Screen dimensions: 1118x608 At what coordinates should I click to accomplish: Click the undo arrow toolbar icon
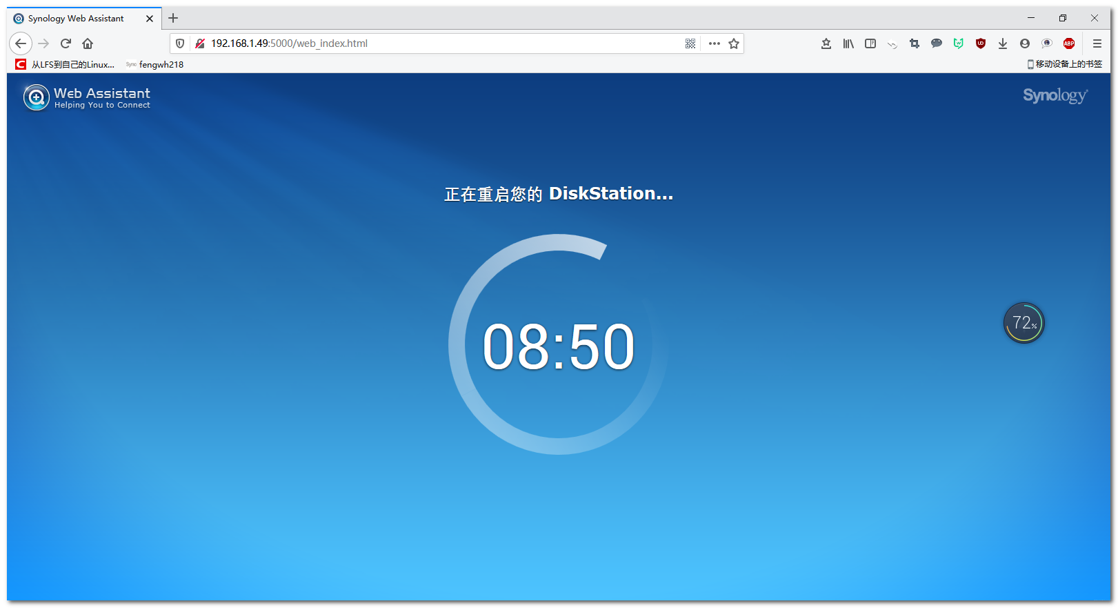click(x=892, y=44)
